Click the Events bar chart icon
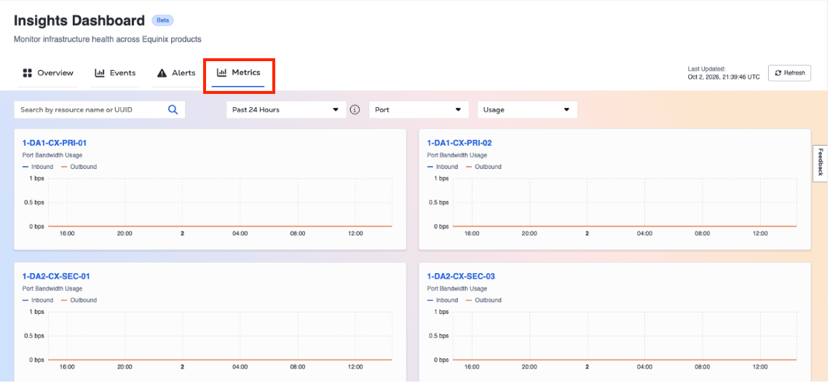This screenshot has width=830, height=383. [x=100, y=73]
